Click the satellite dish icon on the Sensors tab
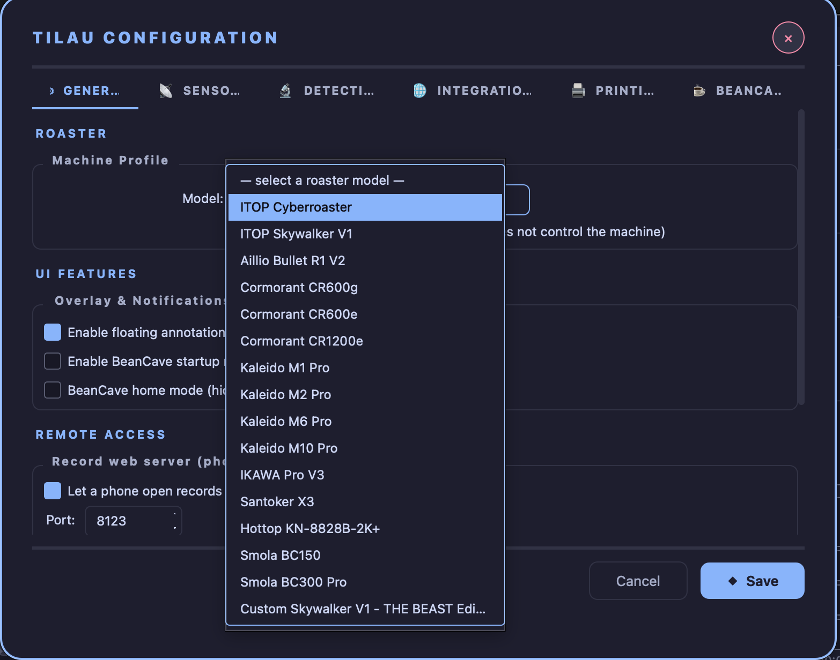This screenshot has width=840, height=660. click(x=166, y=91)
